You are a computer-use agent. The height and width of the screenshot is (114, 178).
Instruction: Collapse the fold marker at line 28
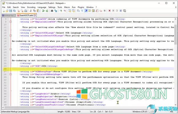[x=11, y=74]
